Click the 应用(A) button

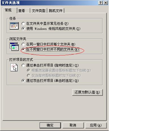[x=96, y=125]
